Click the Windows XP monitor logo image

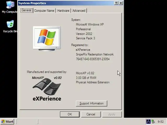tap(47, 39)
